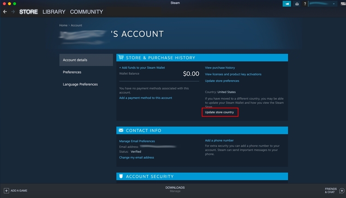Click the green macOS fullscreen button
Screen dimensions: 346x198
pyautogui.click(x=15, y=4)
